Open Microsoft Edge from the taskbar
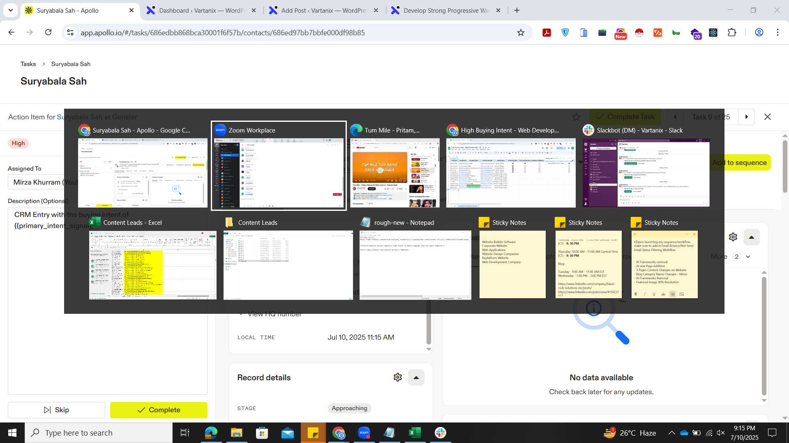789x443 pixels. [211, 433]
